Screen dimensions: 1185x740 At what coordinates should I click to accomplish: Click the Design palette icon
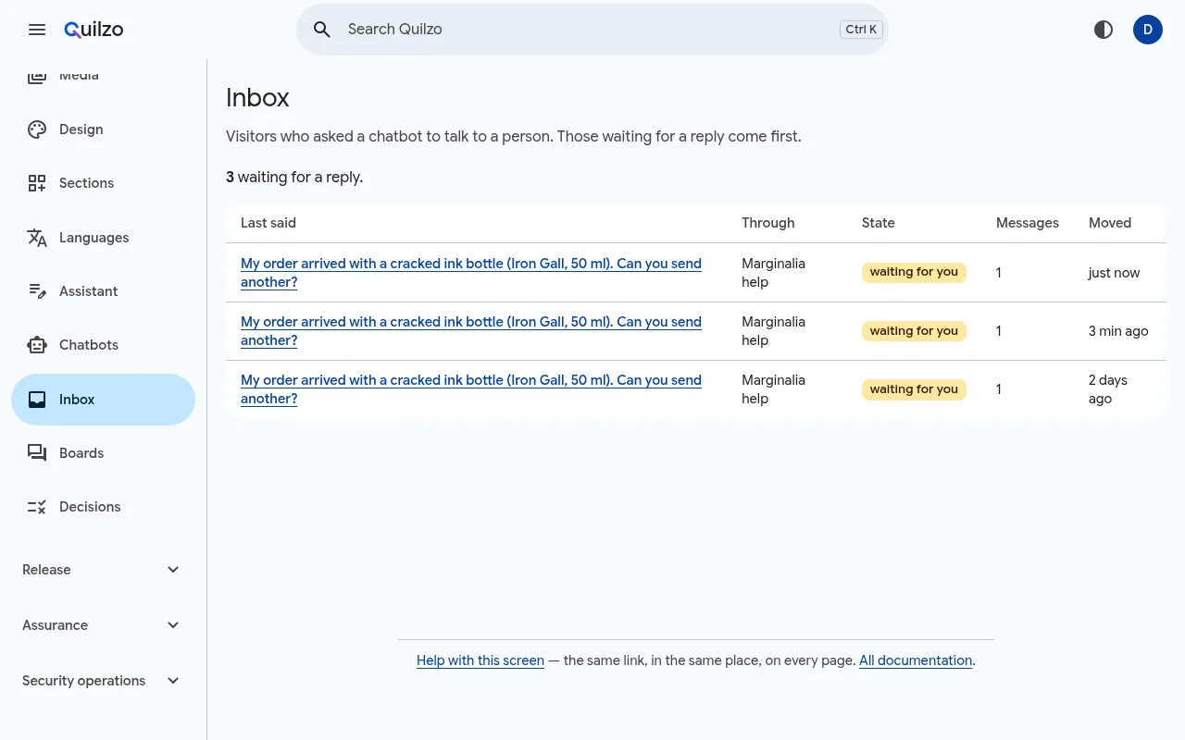tap(37, 129)
